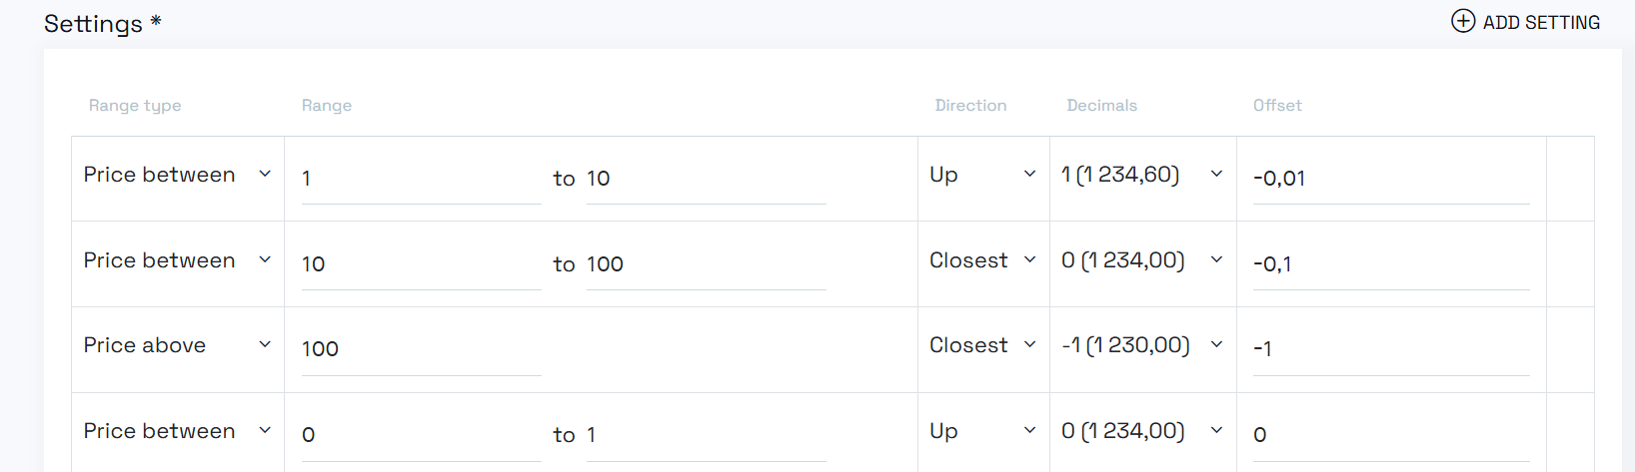Open Direction dropdown in the Price above row
1635x472 pixels.
pos(982,345)
